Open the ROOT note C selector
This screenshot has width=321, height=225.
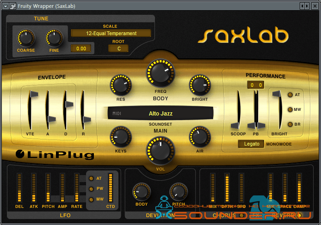(x=118, y=49)
